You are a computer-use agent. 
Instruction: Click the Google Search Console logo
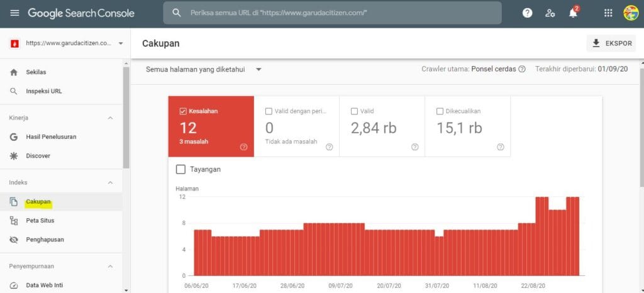(81, 13)
